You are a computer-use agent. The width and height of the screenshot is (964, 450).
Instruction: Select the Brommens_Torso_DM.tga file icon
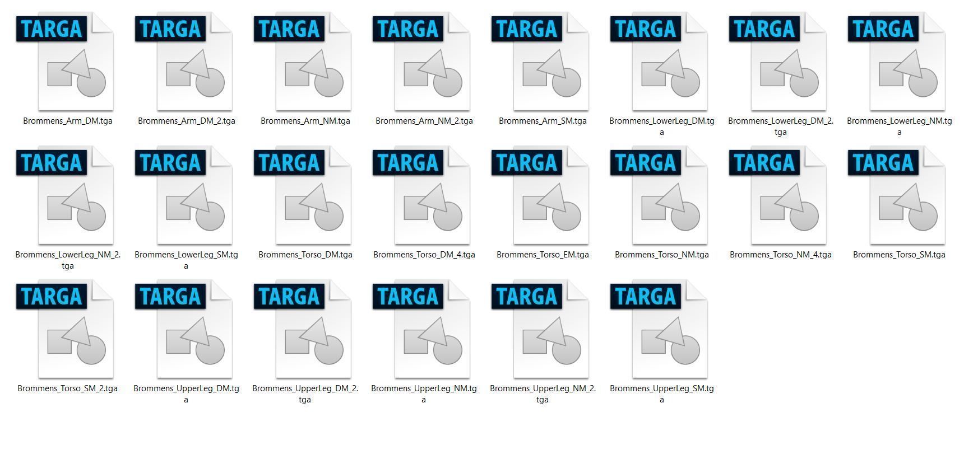click(x=303, y=195)
